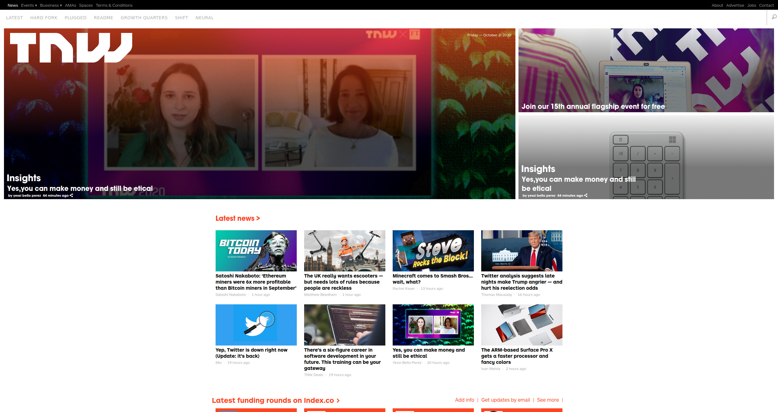
Task: Click share icon on keyboard Insights card
Action: [586, 195]
